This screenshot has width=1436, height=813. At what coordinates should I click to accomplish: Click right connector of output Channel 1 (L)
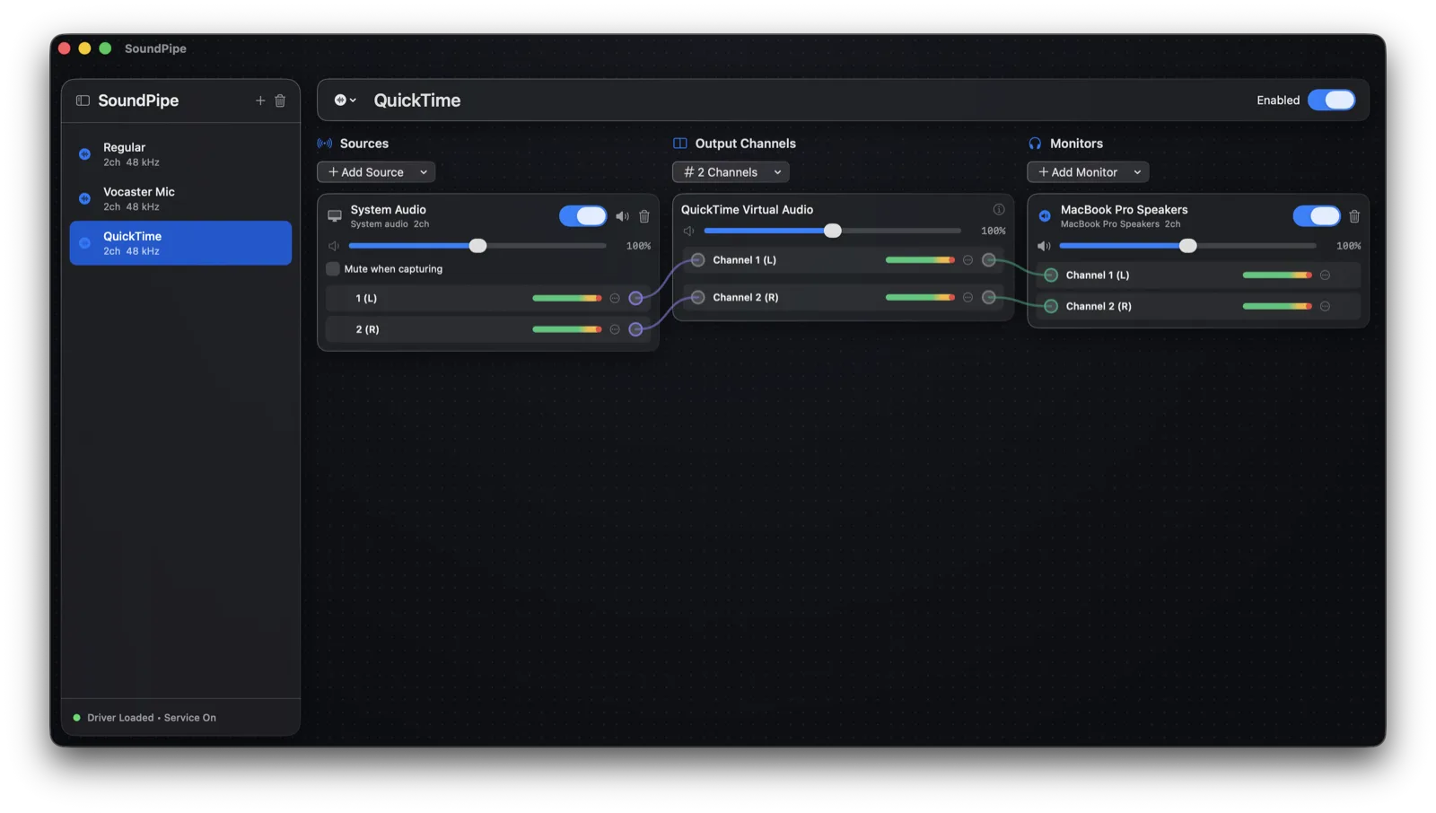click(988, 260)
